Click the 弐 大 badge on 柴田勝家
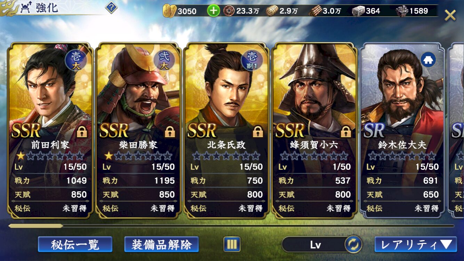Screen dimensions: 464x261 [x=164, y=60]
